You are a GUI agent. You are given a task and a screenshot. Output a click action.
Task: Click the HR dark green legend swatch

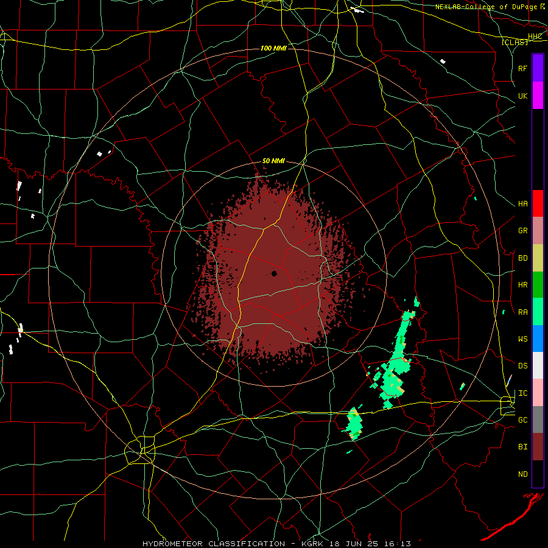point(538,285)
